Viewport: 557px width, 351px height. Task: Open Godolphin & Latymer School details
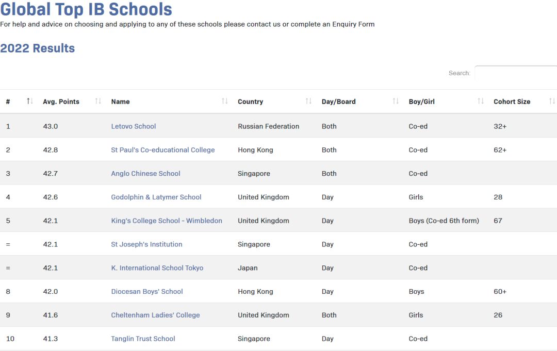point(156,197)
